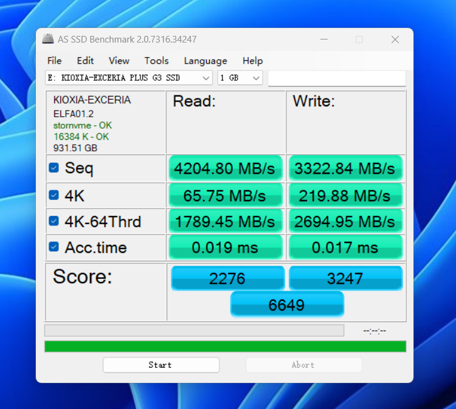456x409 pixels.
Task: Open the Edit menu
Action: click(x=85, y=60)
